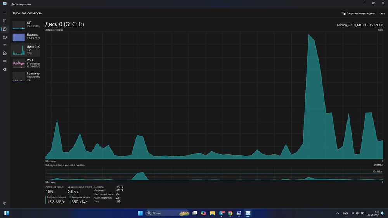
Task: Open the Startup apps page icon
Action: click(x=5, y=45)
